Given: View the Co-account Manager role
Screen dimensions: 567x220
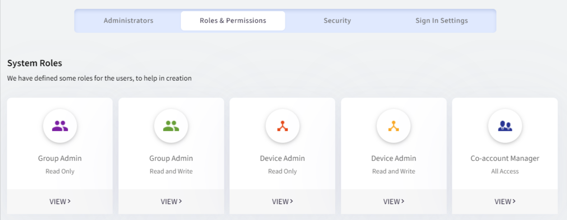Looking at the screenshot, I should (x=505, y=202).
